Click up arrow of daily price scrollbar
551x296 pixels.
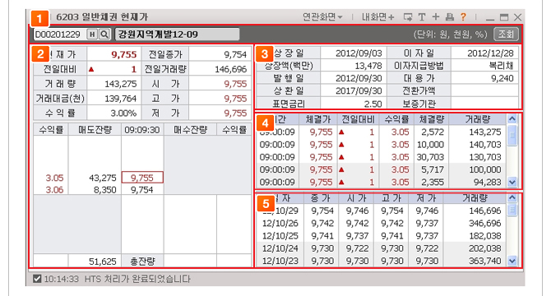click(x=512, y=197)
